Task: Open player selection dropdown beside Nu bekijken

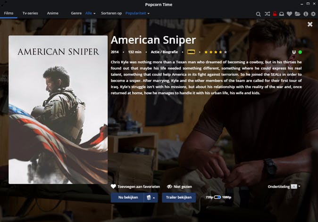Action: (x=151, y=197)
